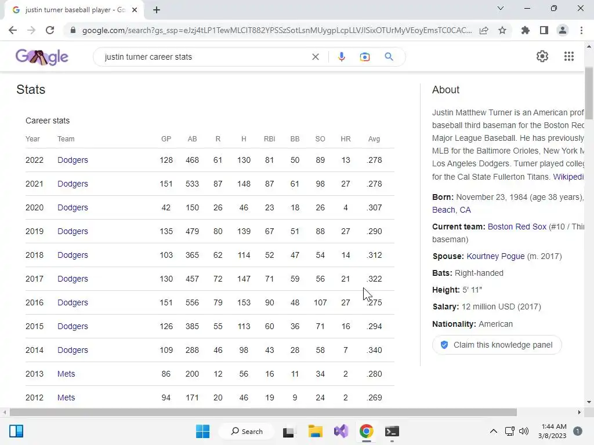The height and width of the screenshot is (445, 594).
Task: Click into the justin turner career stats search field
Action: (x=205, y=57)
